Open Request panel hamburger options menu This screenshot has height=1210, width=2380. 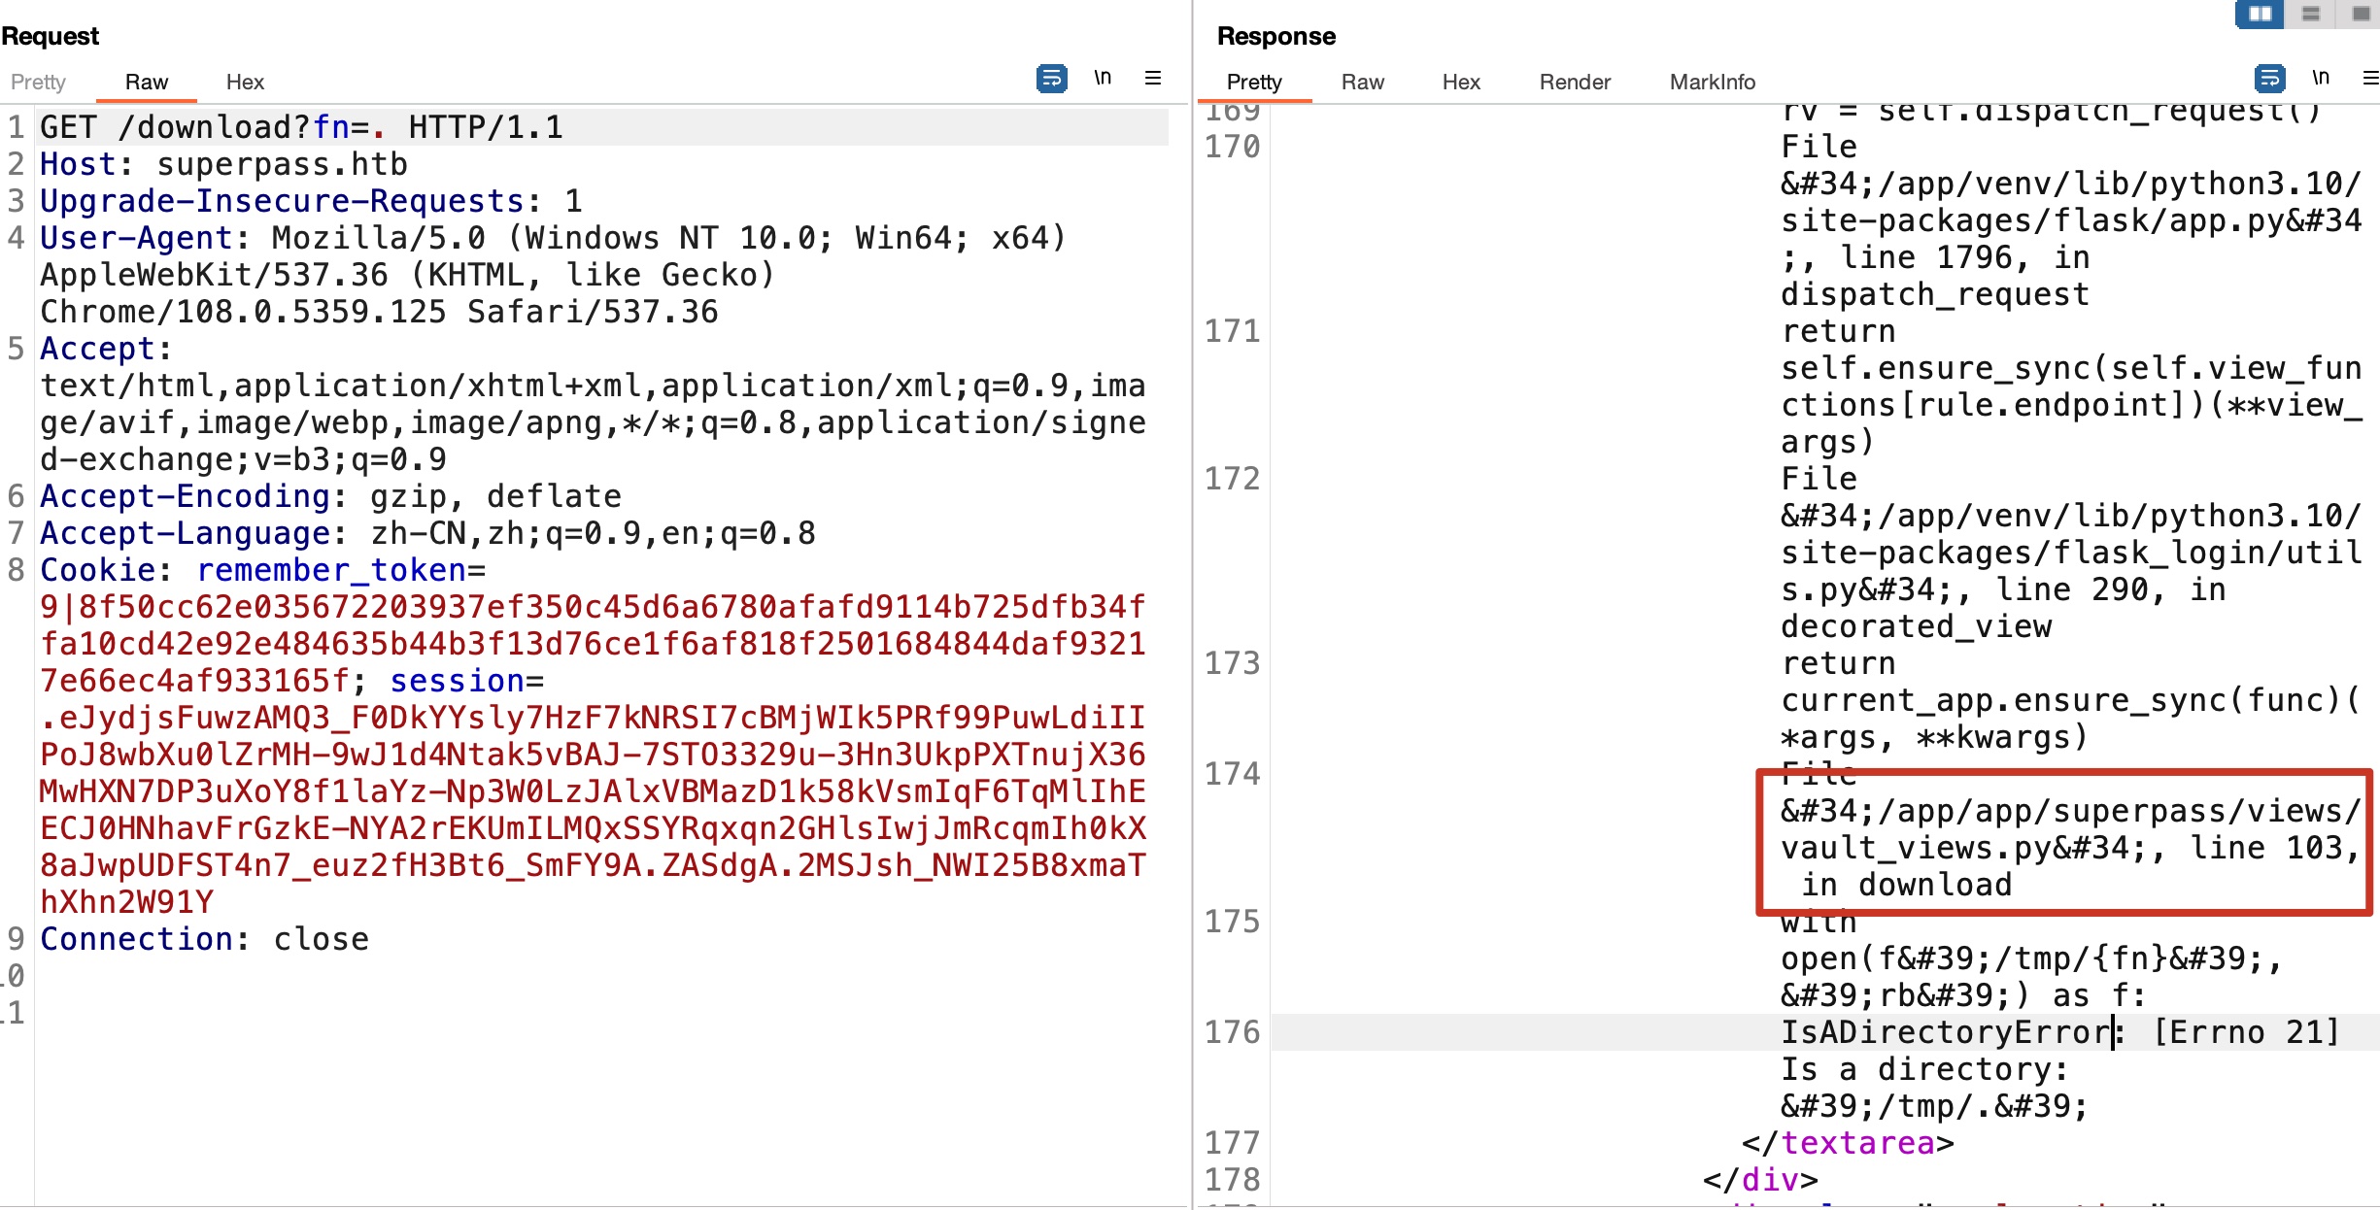1153,78
